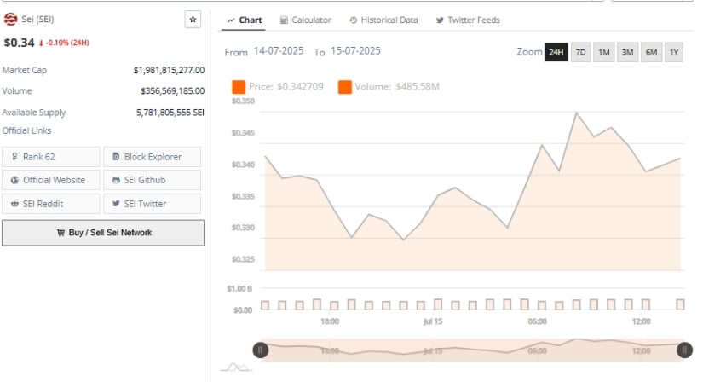The height and width of the screenshot is (382, 703).
Task: Select the 7D zoom range
Action: coord(580,52)
